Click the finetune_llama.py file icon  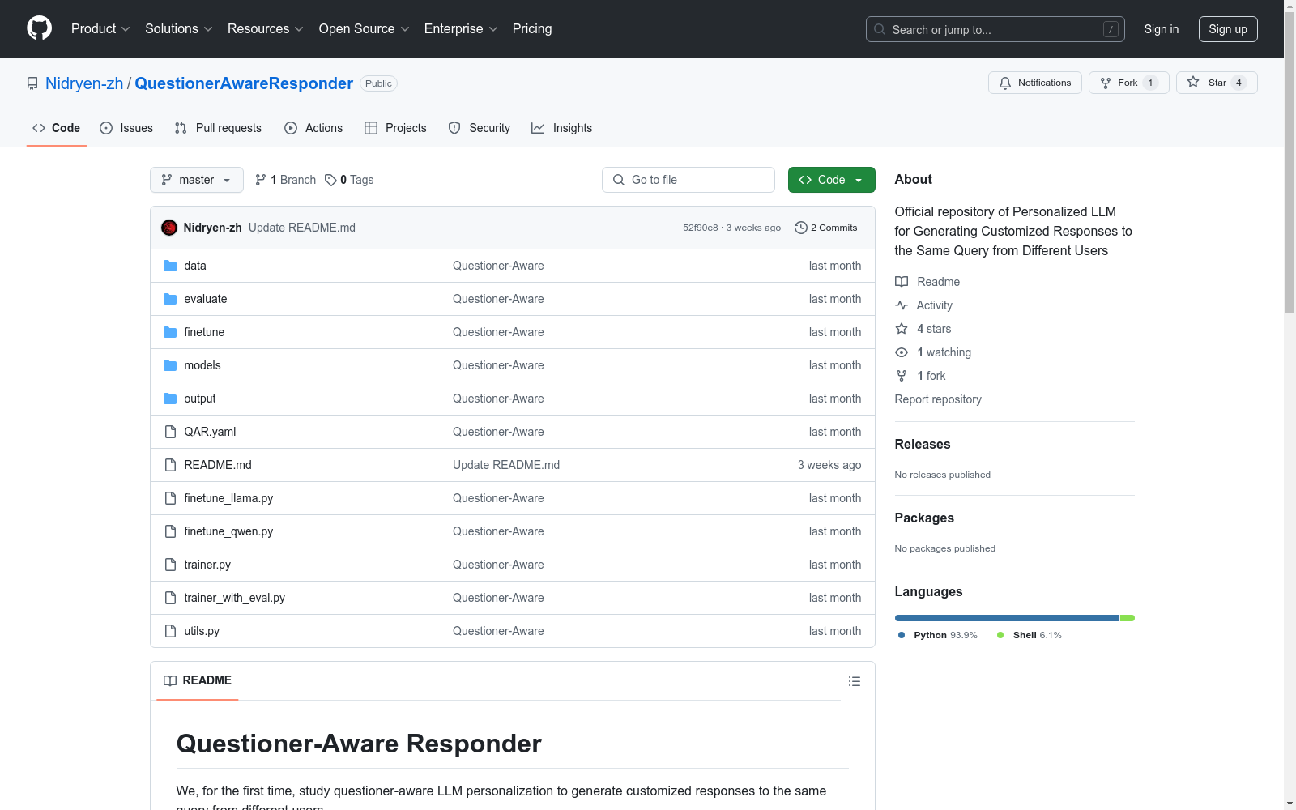170,498
